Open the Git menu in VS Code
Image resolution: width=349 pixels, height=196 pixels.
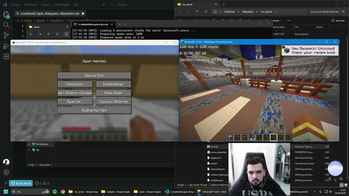76,5
